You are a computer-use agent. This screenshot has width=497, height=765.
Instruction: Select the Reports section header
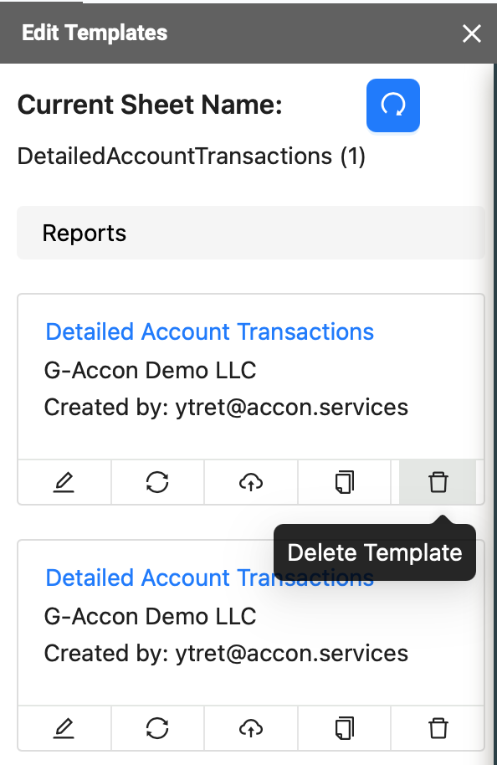(251, 233)
